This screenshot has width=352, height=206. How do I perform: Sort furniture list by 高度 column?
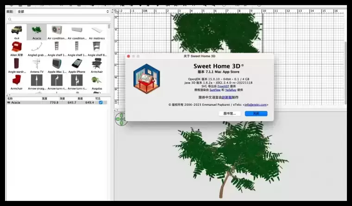coord(80,98)
